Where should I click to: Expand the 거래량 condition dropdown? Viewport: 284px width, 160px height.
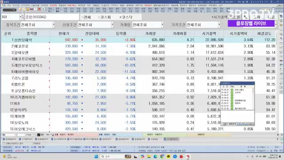point(162,25)
